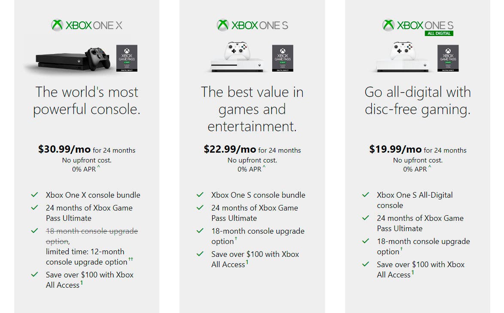Click the Xbox One X logo
Screen dimensions: 504x313
click(x=87, y=25)
